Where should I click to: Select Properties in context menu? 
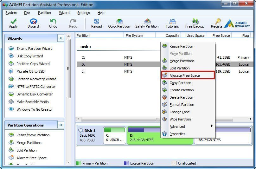pyautogui.click(x=188, y=134)
